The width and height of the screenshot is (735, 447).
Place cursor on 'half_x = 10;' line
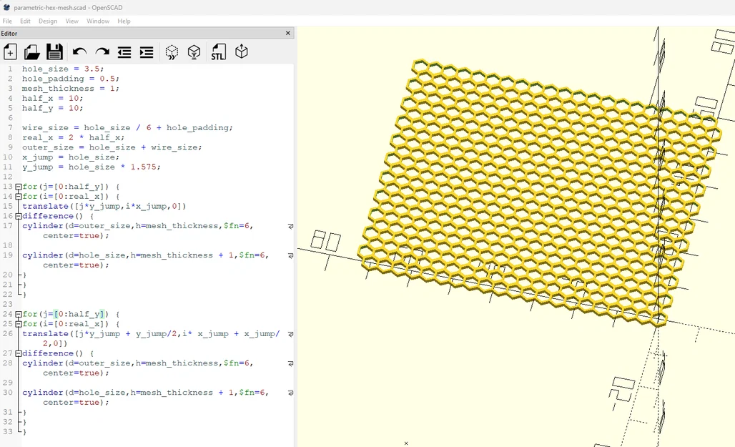(52, 99)
